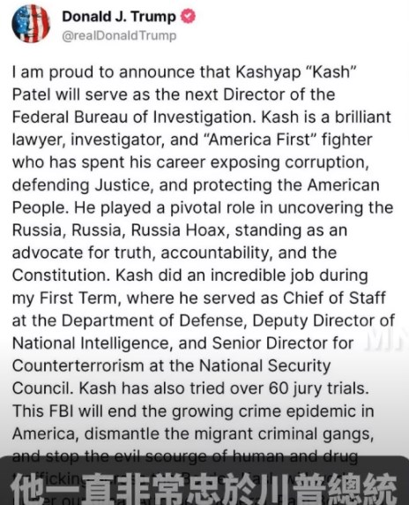The height and width of the screenshot is (505, 409).
Task: Click the opening words 'I am proud'
Action: [53, 72]
